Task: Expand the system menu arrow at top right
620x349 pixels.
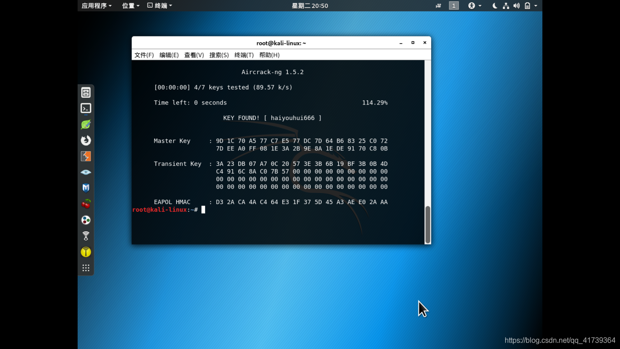Action: click(x=536, y=6)
